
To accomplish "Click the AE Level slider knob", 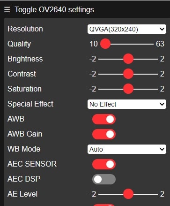I will [128, 194].
